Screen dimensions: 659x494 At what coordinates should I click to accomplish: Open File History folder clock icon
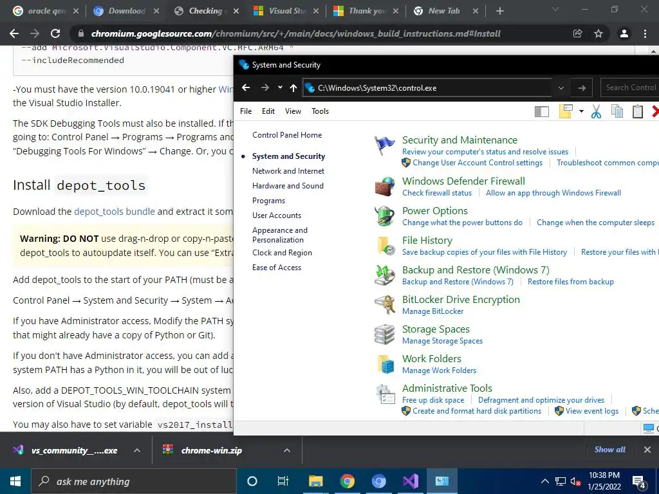385,246
